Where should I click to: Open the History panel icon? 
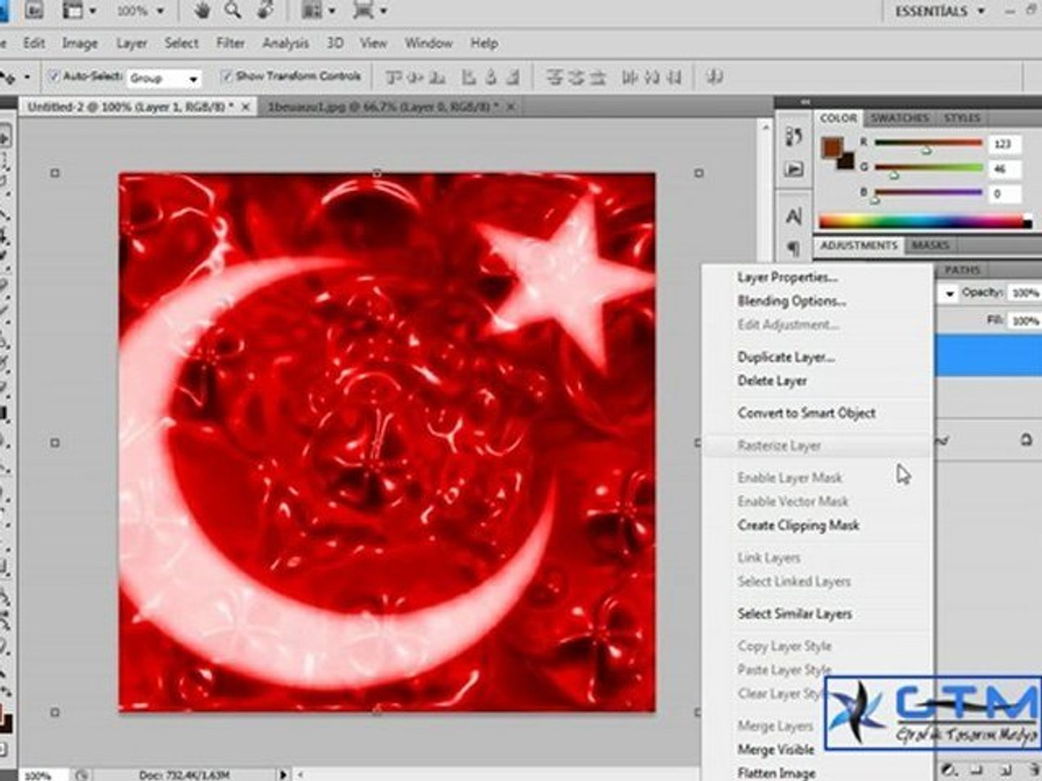pyautogui.click(x=794, y=137)
